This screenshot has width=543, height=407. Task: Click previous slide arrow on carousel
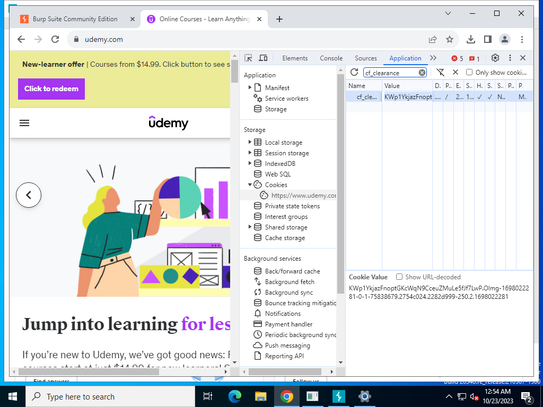pyautogui.click(x=29, y=195)
